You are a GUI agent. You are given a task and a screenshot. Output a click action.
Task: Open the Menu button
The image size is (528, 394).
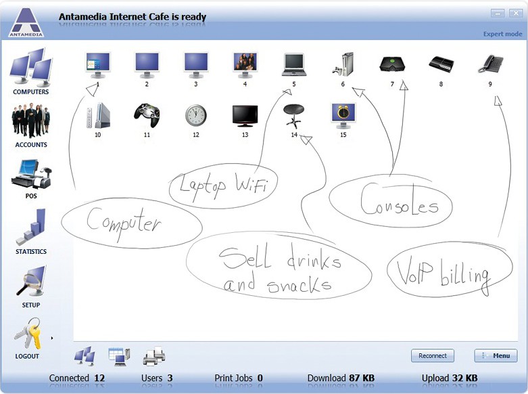(x=496, y=355)
